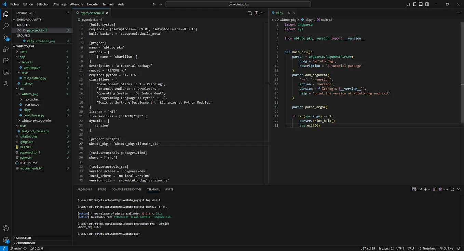Click the Go Live server icon in status bar
464x251 pixels.
click(x=447, y=248)
